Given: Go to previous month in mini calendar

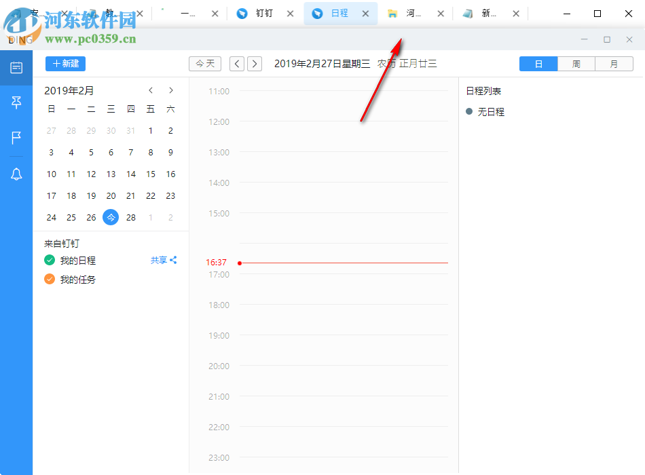Looking at the screenshot, I should (x=151, y=90).
